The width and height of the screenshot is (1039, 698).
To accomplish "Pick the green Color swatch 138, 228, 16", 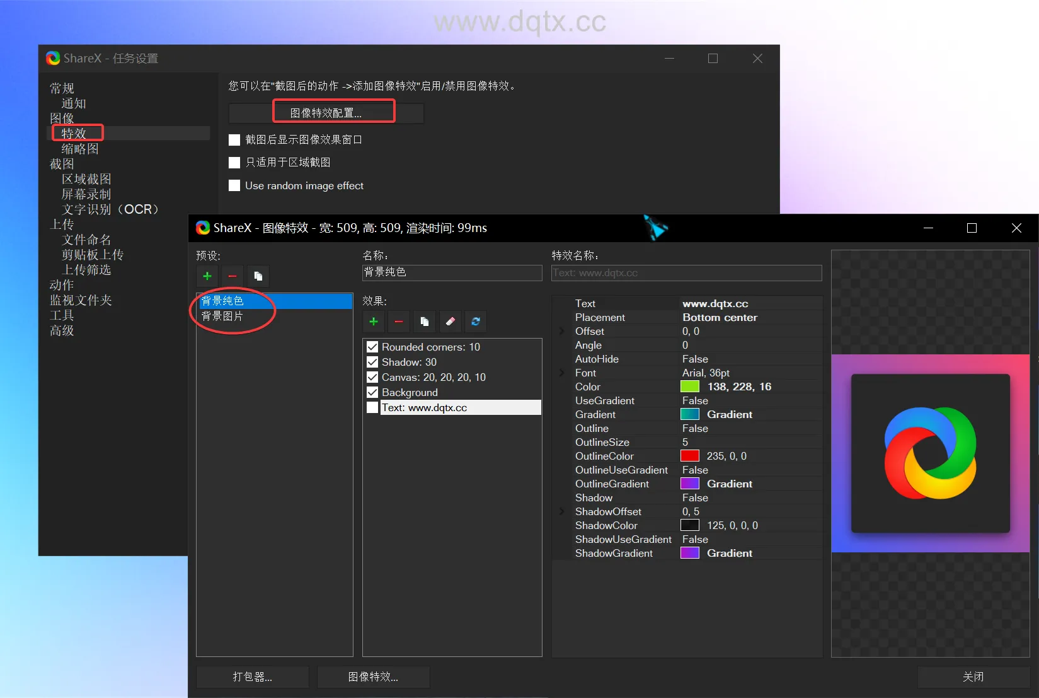I will point(690,387).
